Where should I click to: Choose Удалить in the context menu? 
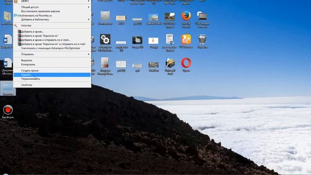pyautogui.click(x=52, y=75)
